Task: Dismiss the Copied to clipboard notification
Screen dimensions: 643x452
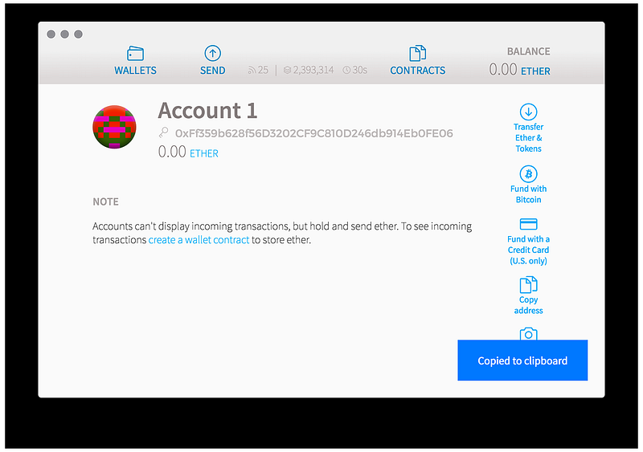Action: 522,360
